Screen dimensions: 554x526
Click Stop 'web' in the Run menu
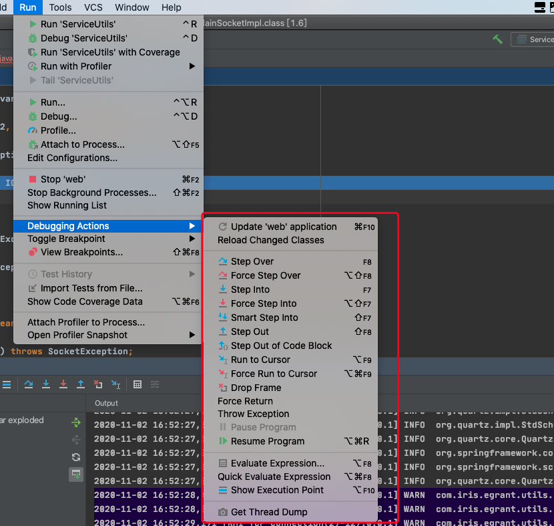[x=63, y=179]
